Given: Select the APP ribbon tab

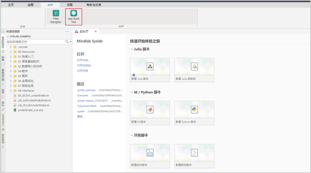Looking at the screenshot, I should (50, 5).
